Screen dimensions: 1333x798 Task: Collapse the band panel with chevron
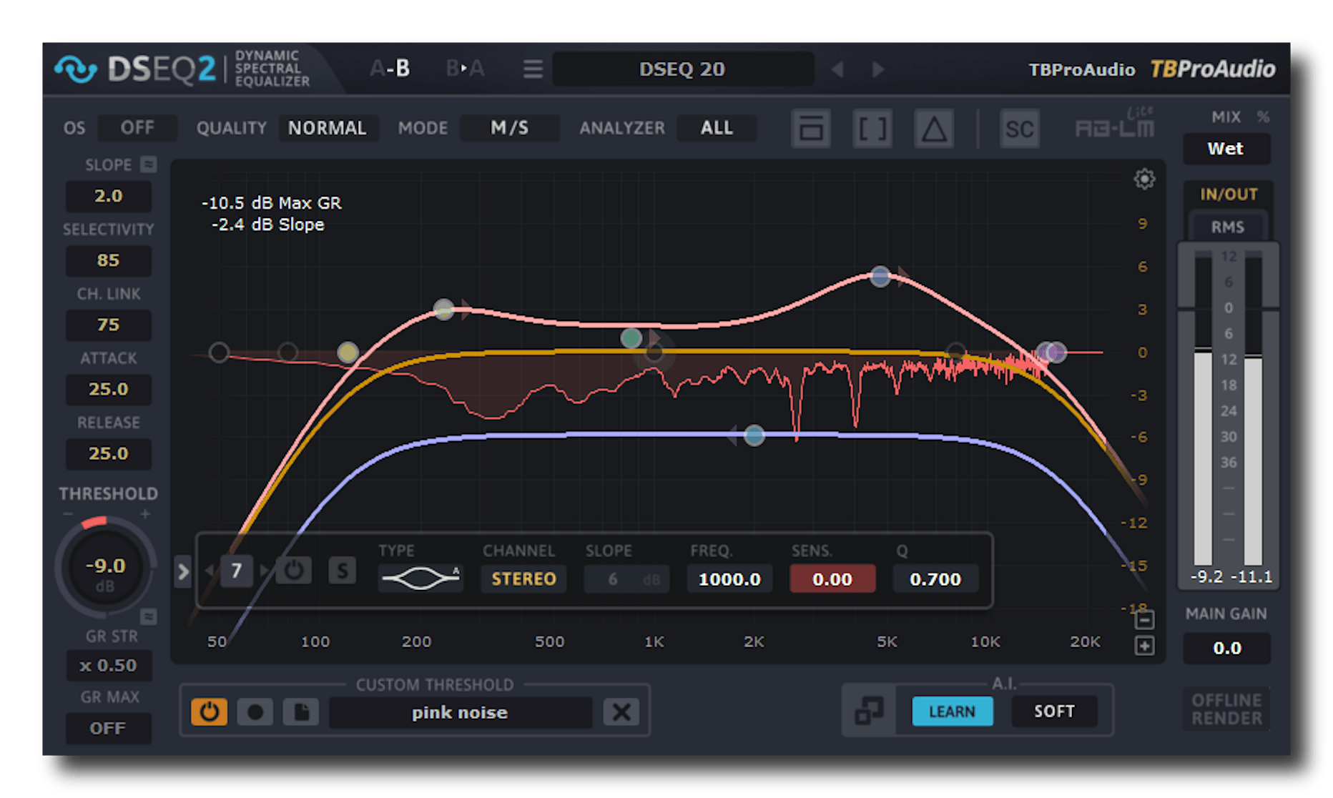click(x=183, y=571)
